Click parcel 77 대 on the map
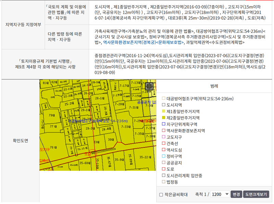Screen dimensions: 274x204 pos(53,126)
